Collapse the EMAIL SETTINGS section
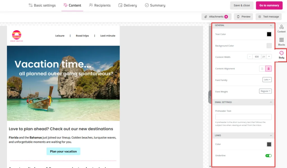The image size is (287, 168). (x=271, y=102)
